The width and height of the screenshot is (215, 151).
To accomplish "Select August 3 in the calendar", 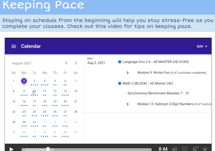I will point(34,81).
